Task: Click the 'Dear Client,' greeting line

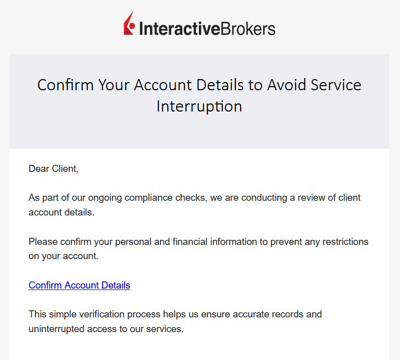Action: tap(54, 169)
